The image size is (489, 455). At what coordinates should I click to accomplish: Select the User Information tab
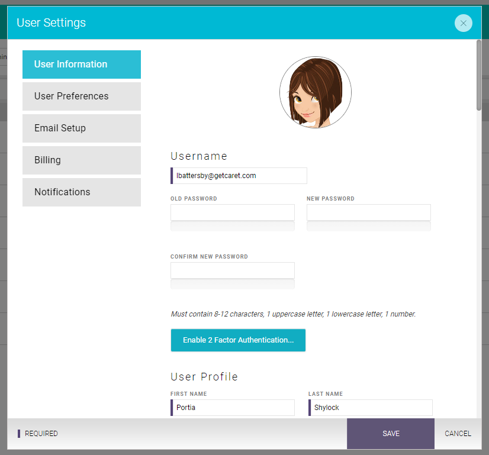81,64
